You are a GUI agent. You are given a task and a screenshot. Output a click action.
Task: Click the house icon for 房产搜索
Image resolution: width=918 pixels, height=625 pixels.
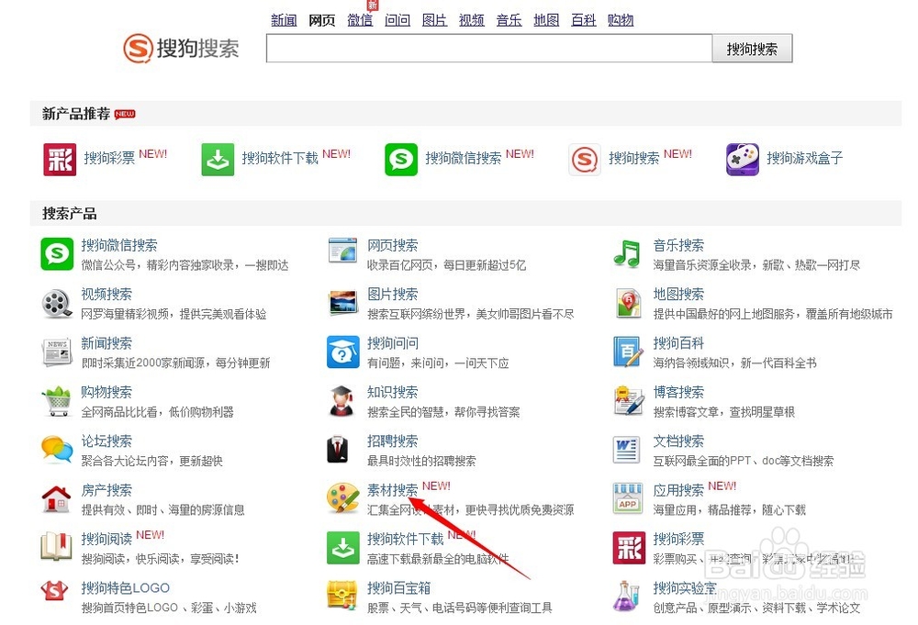click(x=57, y=498)
